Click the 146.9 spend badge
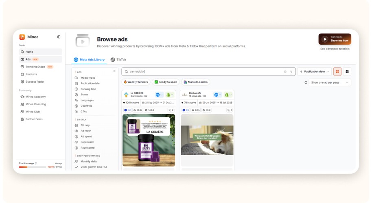372x203 pixels. [x=150, y=110]
